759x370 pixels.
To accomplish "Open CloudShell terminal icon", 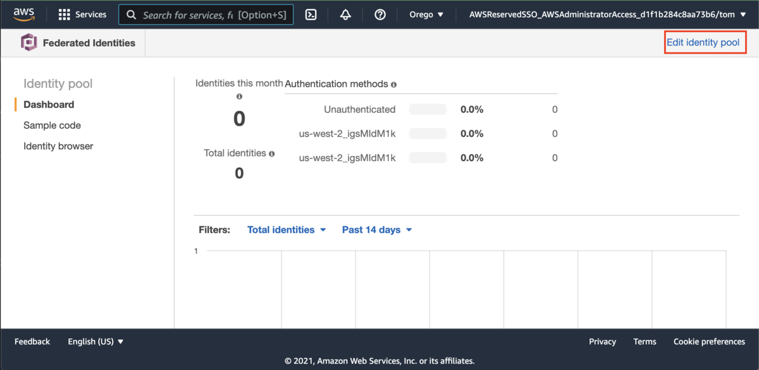I will pos(311,15).
